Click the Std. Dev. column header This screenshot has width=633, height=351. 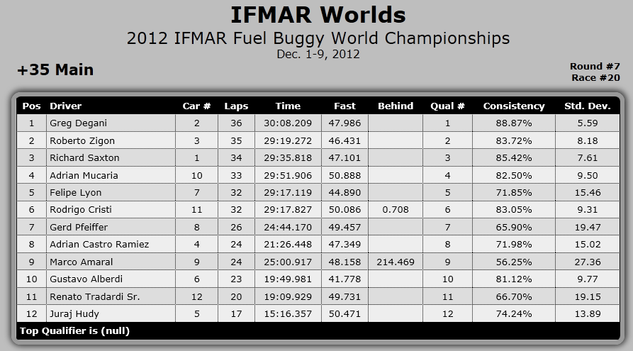point(588,106)
